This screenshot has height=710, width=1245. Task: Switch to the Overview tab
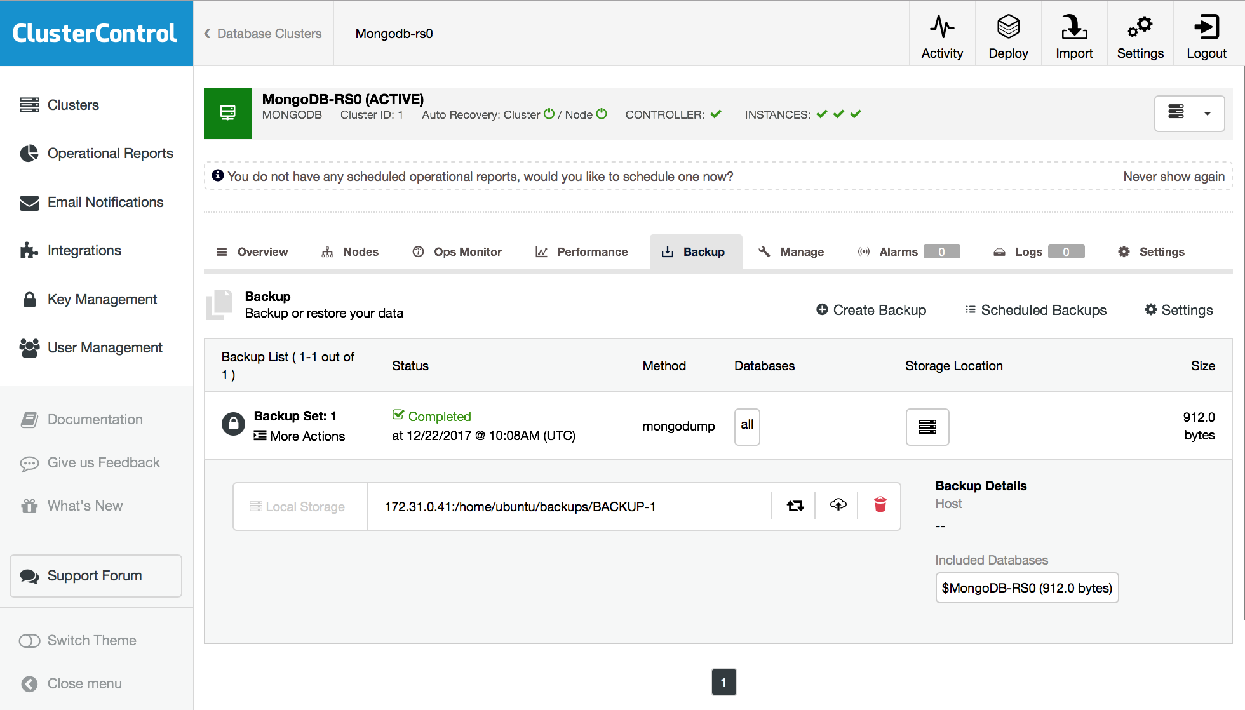click(x=252, y=252)
